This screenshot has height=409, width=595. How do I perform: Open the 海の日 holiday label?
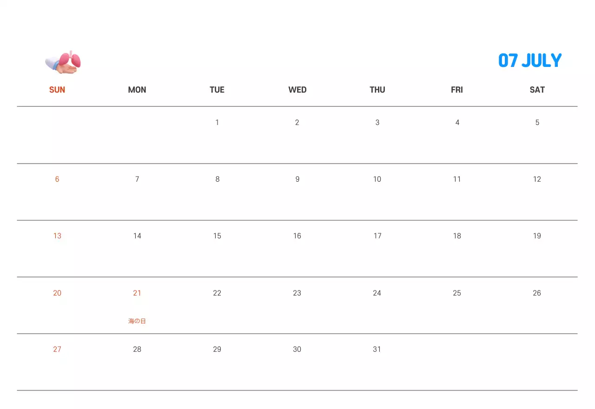pyautogui.click(x=137, y=321)
